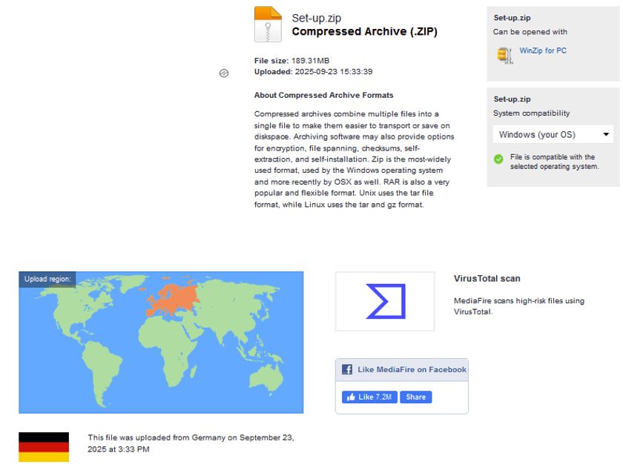The height and width of the screenshot is (473, 623).
Task: Click the black dropdown arrow for operating system
Action: coord(606,135)
